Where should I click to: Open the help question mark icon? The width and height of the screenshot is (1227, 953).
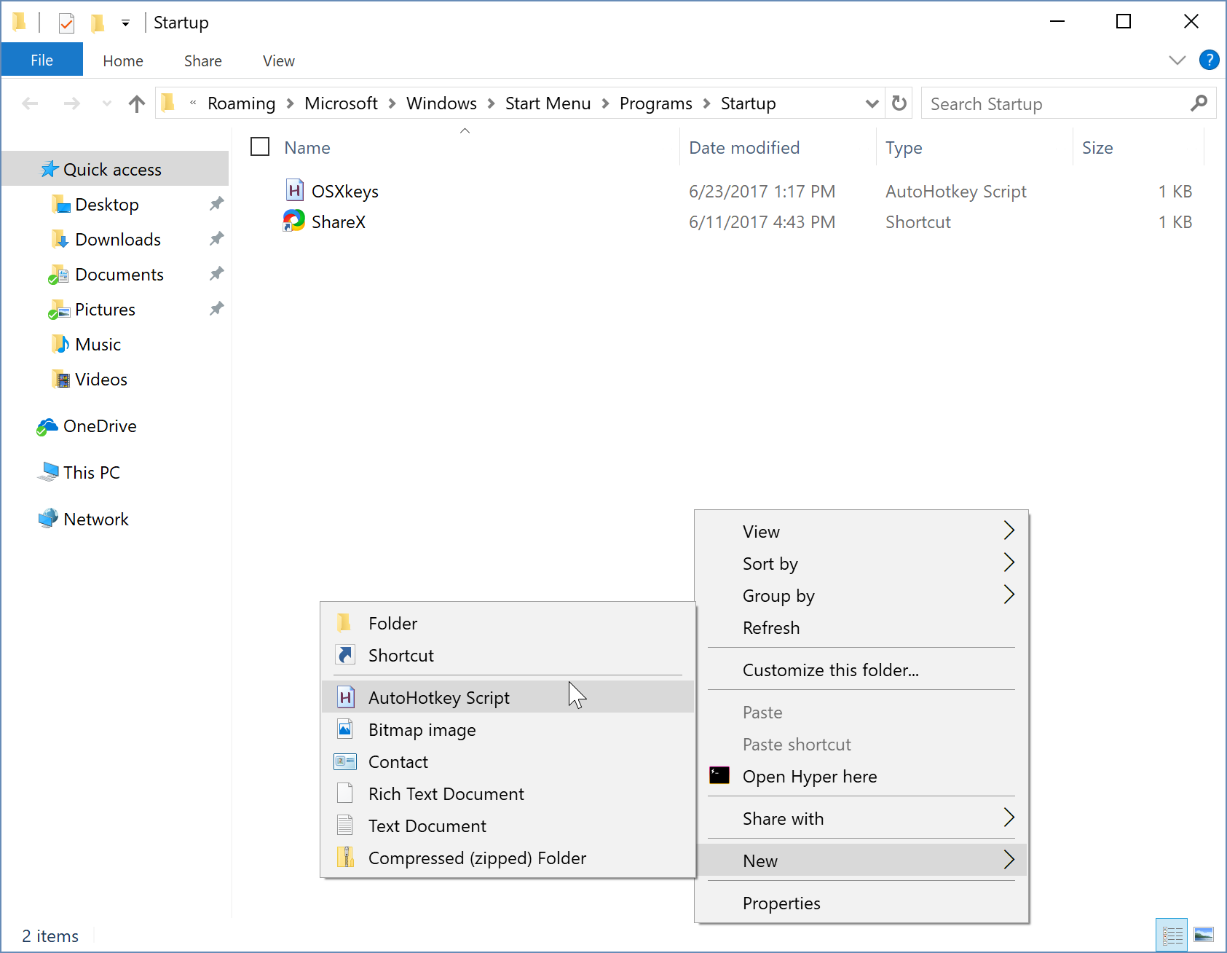tap(1209, 60)
